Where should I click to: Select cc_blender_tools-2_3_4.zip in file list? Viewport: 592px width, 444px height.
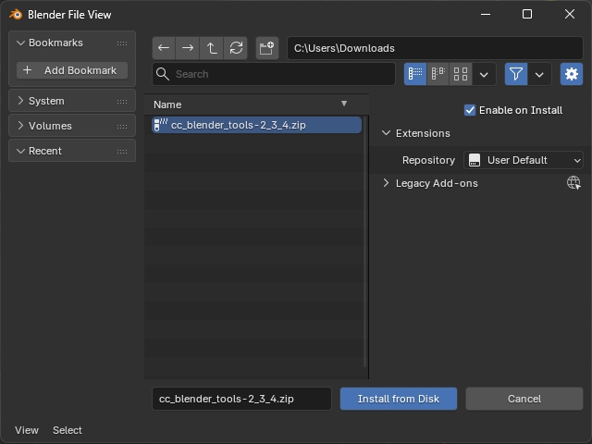(x=257, y=125)
